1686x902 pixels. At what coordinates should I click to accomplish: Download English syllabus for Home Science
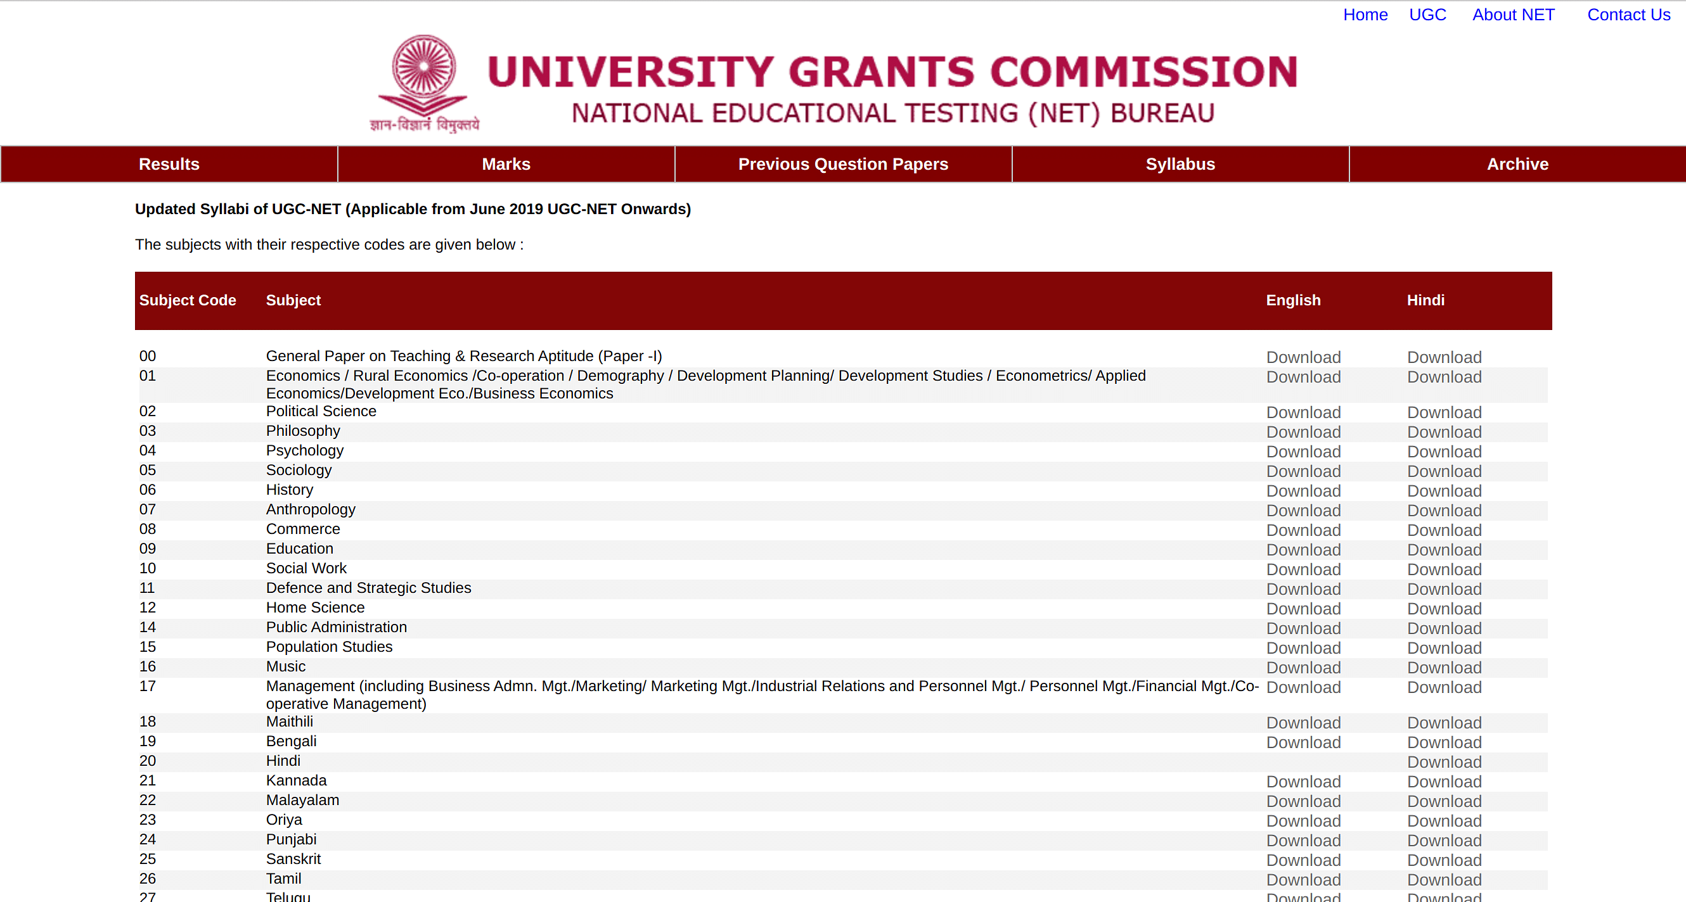point(1303,608)
